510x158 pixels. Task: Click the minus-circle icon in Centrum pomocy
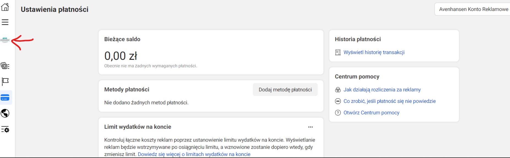click(x=338, y=101)
